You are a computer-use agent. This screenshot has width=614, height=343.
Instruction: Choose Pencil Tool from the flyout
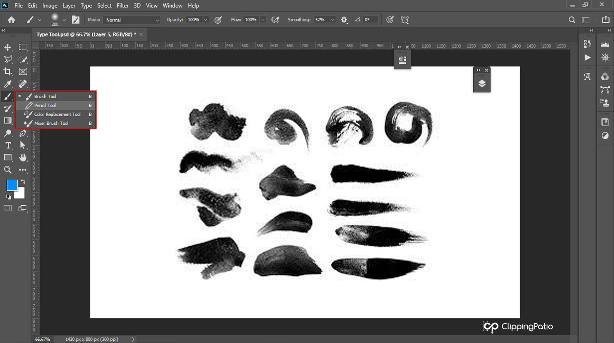point(45,105)
